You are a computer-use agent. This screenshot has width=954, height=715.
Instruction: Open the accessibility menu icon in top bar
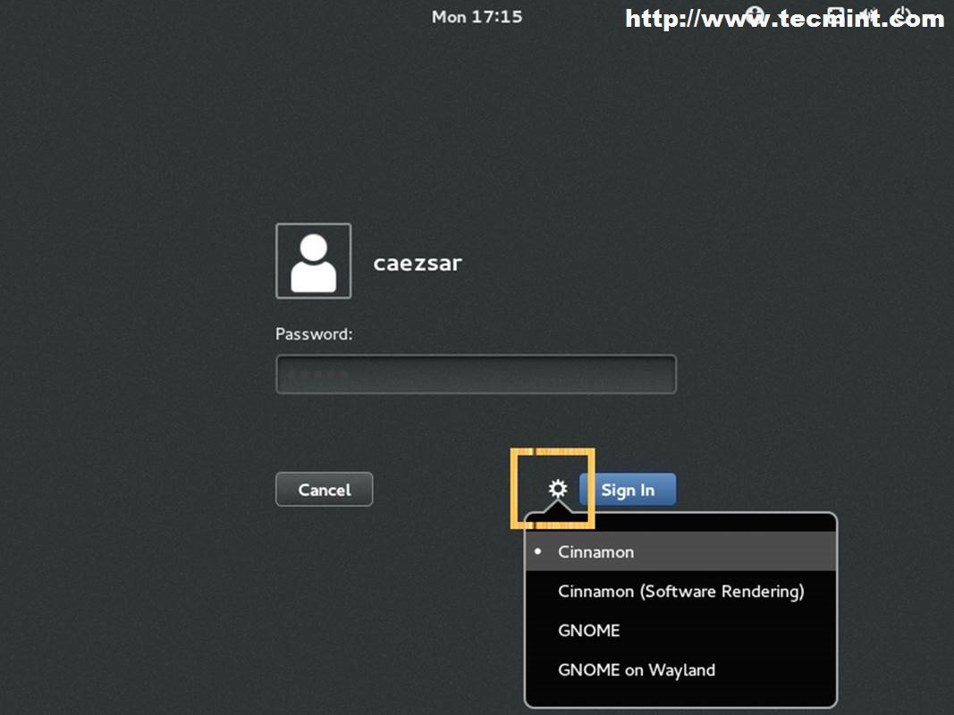755,16
